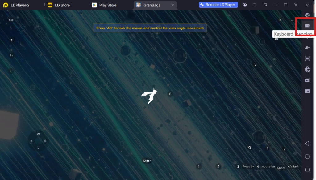The width and height of the screenshot is (316, 180).
Task: Click the Alt mouse lock hint banner
Action: 150,28
